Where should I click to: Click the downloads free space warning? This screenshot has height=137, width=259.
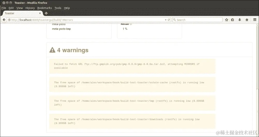click(132, 121)
